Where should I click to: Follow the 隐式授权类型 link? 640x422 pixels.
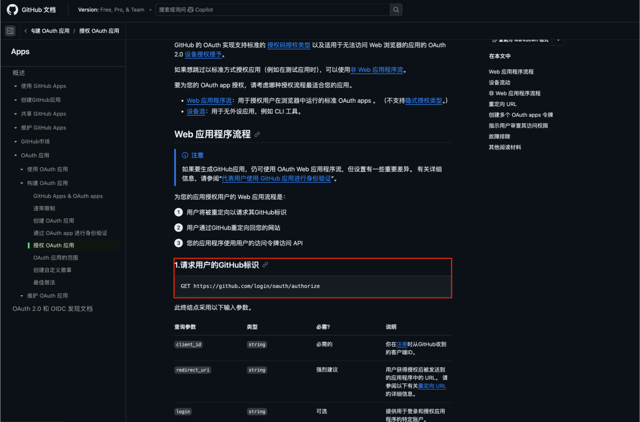424,100
